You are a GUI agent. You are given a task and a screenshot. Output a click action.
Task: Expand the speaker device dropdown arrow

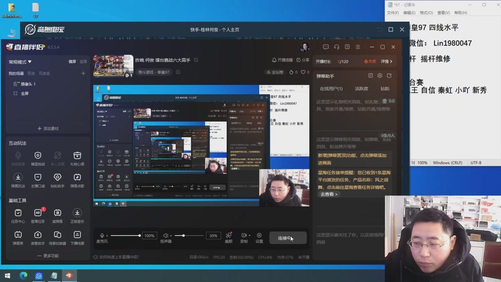pyautogui.click(x=171, y=236)
